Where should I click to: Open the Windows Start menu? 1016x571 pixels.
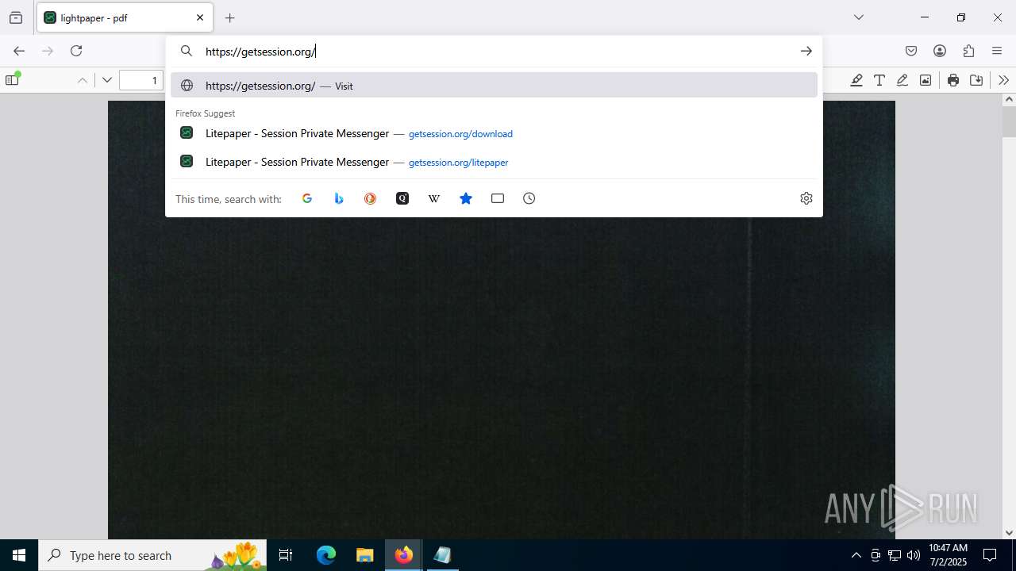tap(19, 555)
